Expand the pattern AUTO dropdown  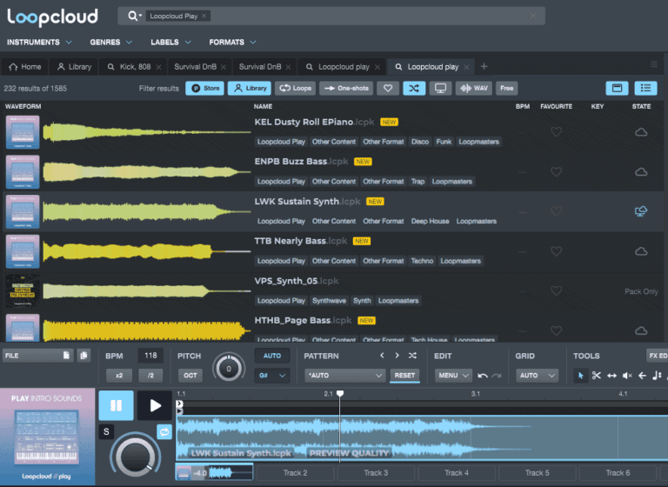tap(344, 376)
